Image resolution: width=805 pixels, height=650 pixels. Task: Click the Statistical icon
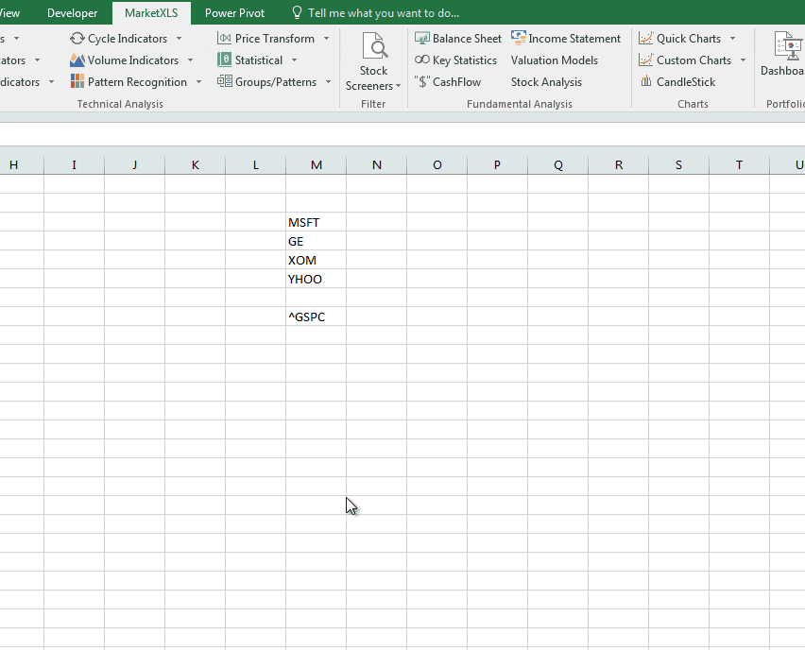pyautogui.click(x=224, y=60)
